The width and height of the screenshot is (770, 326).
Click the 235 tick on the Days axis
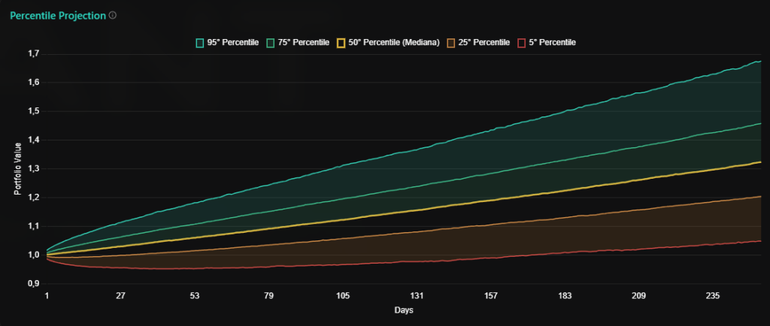click(713, 296)
